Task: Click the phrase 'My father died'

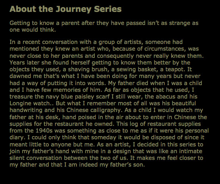Action: pyautogui.click(x=128, y=83)
